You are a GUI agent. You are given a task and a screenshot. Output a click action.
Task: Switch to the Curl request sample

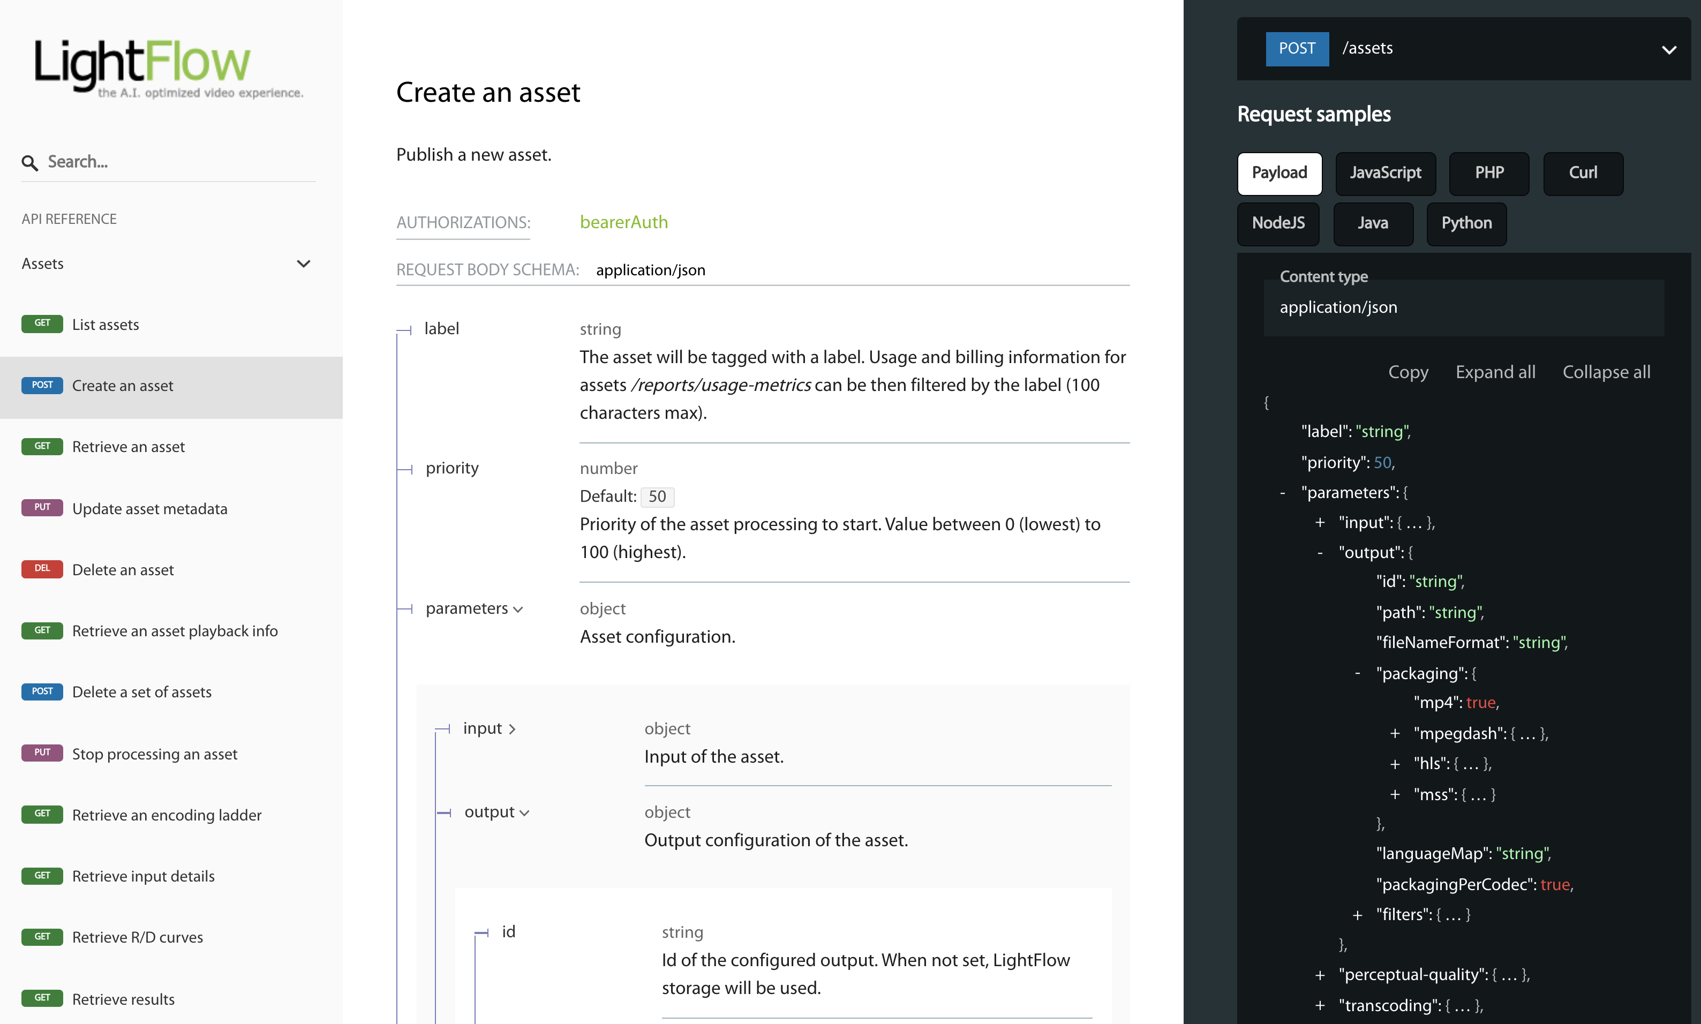coord(1583,172)
